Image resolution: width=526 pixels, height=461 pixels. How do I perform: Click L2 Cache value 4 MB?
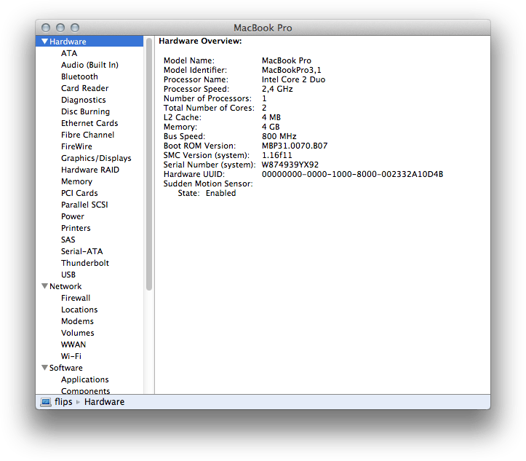271,117
